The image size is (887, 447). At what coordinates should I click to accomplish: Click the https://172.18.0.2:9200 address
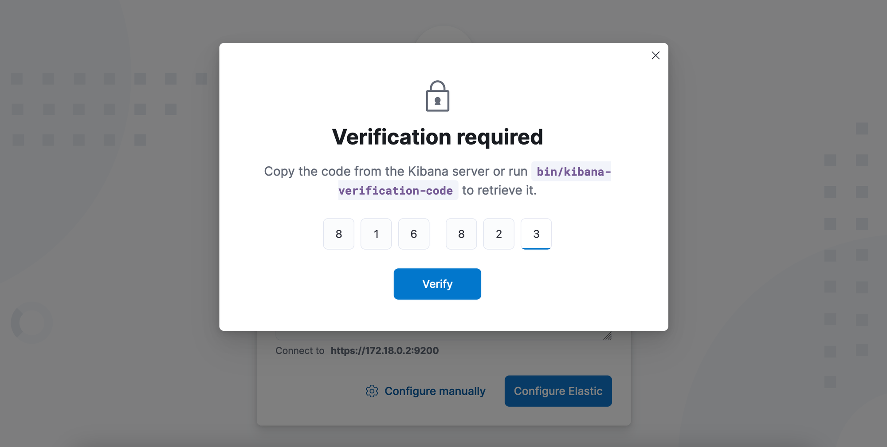385,351
